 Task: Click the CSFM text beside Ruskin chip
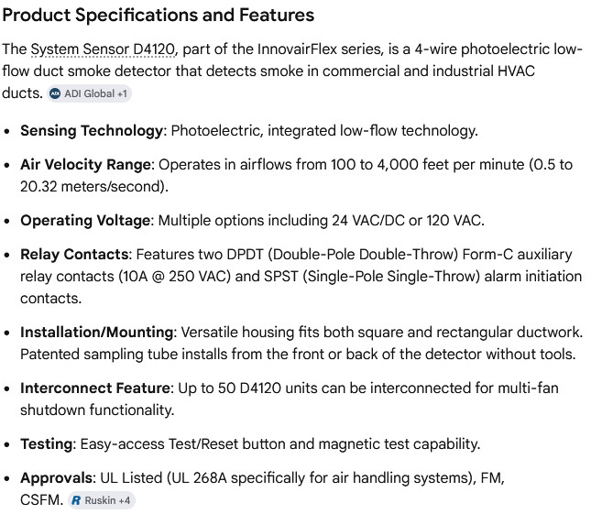click(41, 500)
